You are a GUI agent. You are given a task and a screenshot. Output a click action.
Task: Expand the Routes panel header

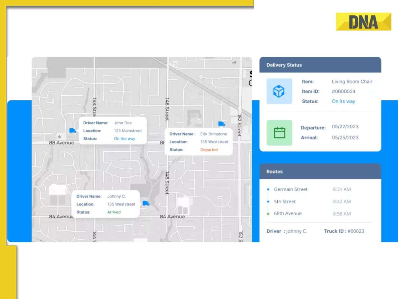point(320,172)
